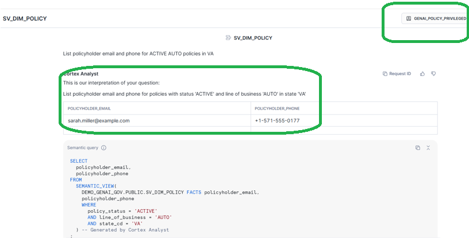Copy the Request ID
Screen dimensions: 469x239
click(x=397, y=74)
